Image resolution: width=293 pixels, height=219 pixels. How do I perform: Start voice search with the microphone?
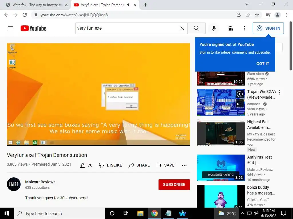[x=213, y=28]
